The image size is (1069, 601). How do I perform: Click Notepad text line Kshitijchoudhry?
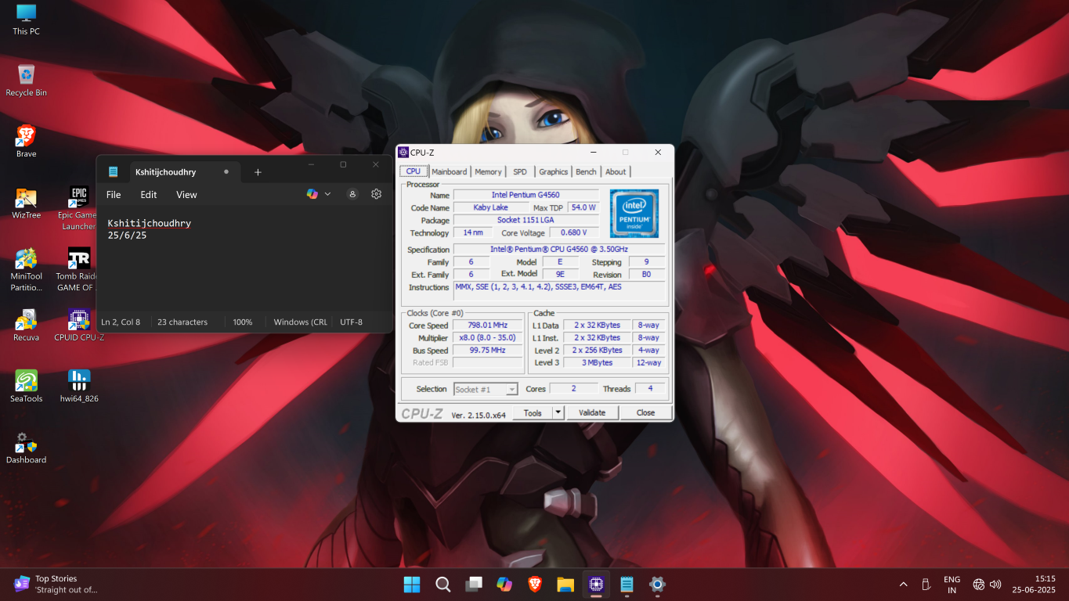pyautogui.click(x=150, y=223)
